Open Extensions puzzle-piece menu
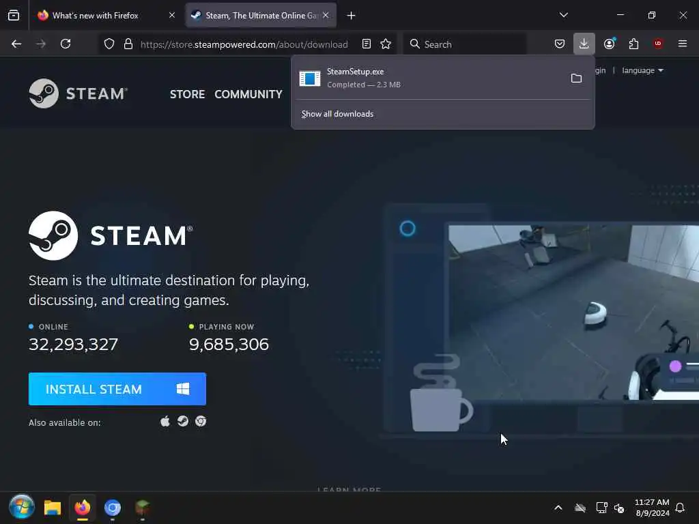The height and width of the screenshot is (524, 699). coord(633,44)
